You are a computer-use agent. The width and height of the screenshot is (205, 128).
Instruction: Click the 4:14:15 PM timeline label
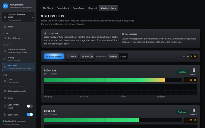[x=48, y=97]
